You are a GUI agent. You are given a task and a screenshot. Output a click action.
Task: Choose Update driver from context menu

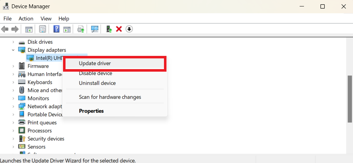click(95, 63)
